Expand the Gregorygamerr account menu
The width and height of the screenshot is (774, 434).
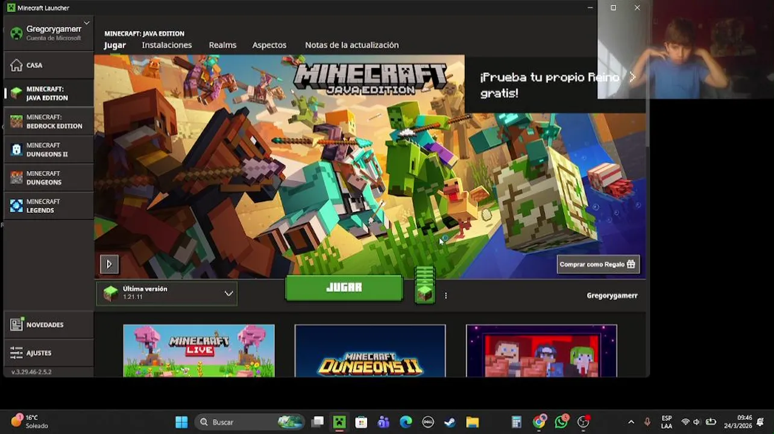48,33
